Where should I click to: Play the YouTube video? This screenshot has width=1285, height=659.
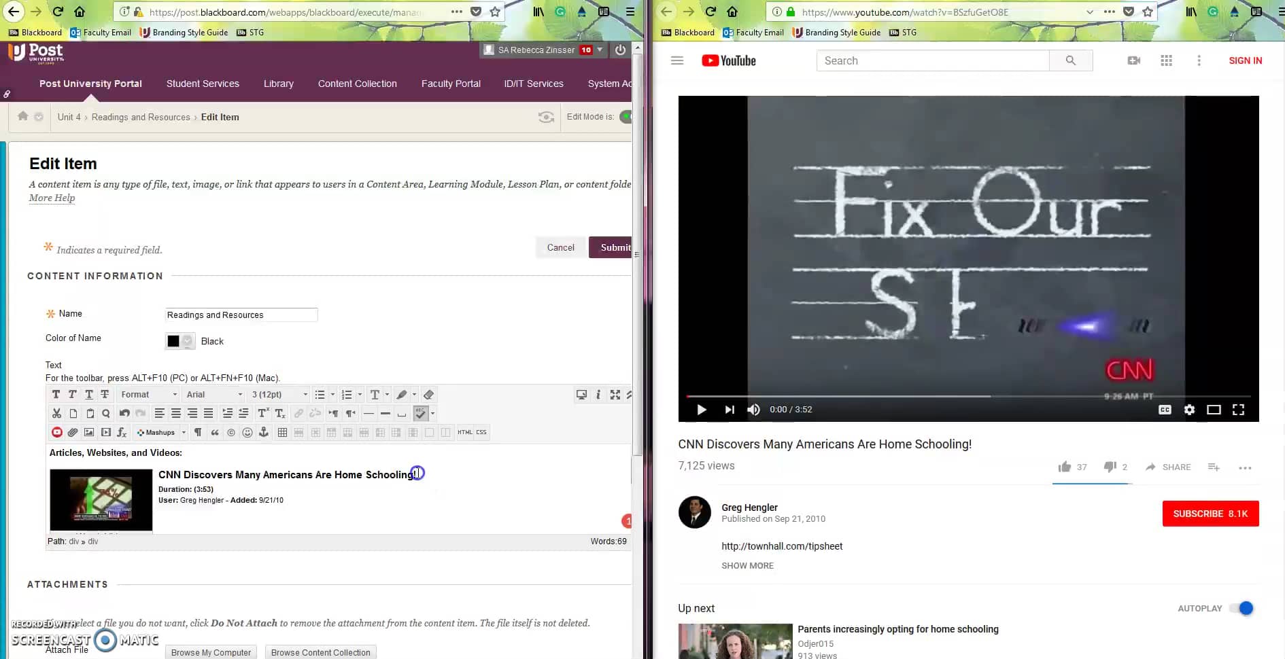pos(702,410)
